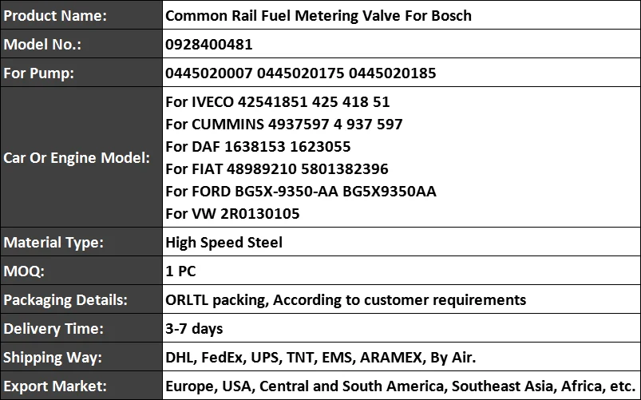Click the Product Name label cell
Screen dimensions: 641x400
click(x=81, y=15)
